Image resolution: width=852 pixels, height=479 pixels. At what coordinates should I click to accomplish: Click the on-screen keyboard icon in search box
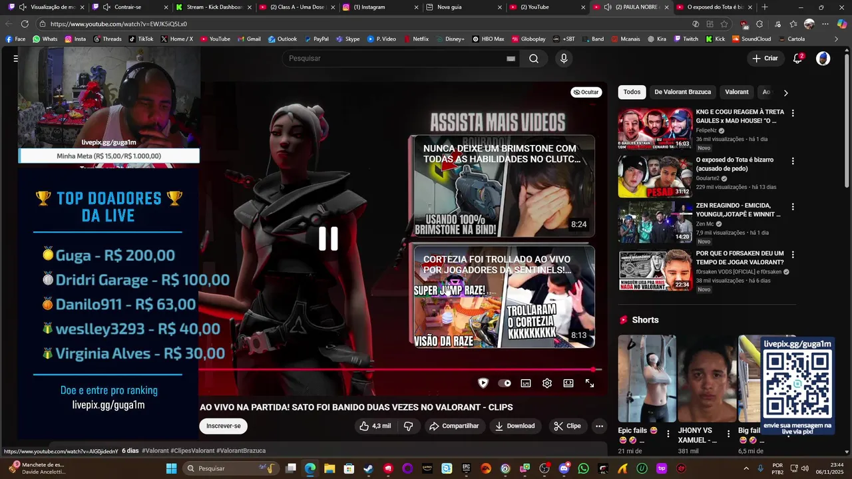coord(511,59)
